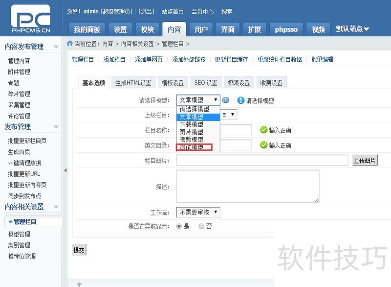Select 是 for 是否在导航显示
The width and height of the screenshot is (391, 287).
click(x=179, y=227)
